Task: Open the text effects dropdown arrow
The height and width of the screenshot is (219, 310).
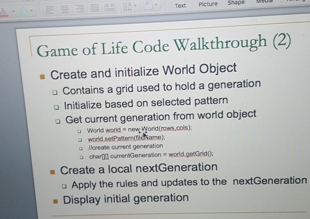Action: coord(31,10)
